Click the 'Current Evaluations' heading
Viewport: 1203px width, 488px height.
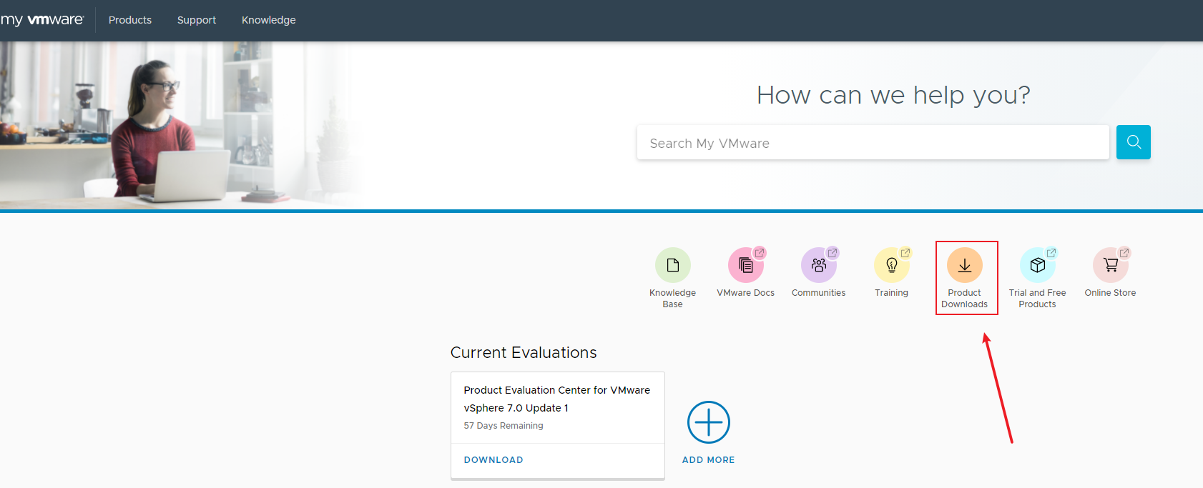click(524, 353)
